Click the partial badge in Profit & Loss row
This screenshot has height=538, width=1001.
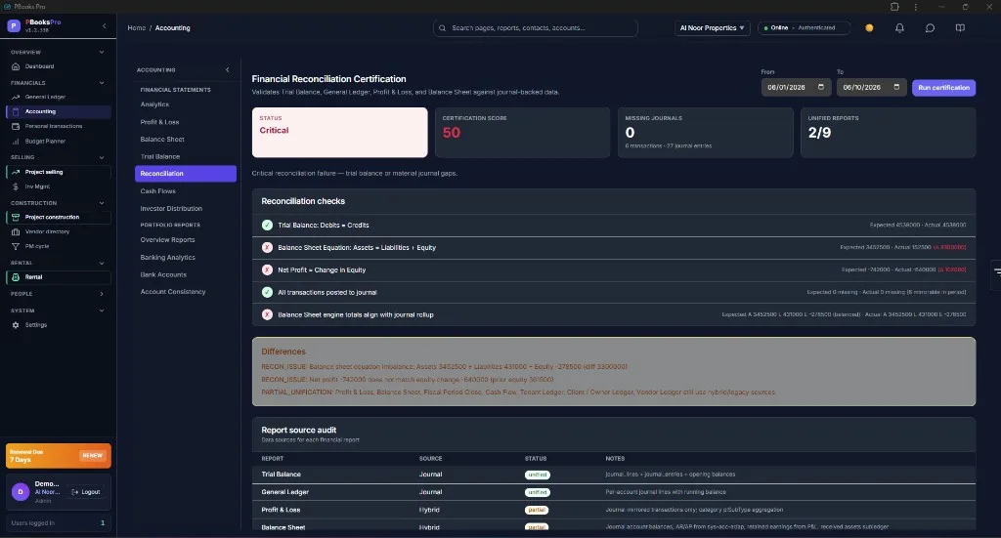coord(537,510)
